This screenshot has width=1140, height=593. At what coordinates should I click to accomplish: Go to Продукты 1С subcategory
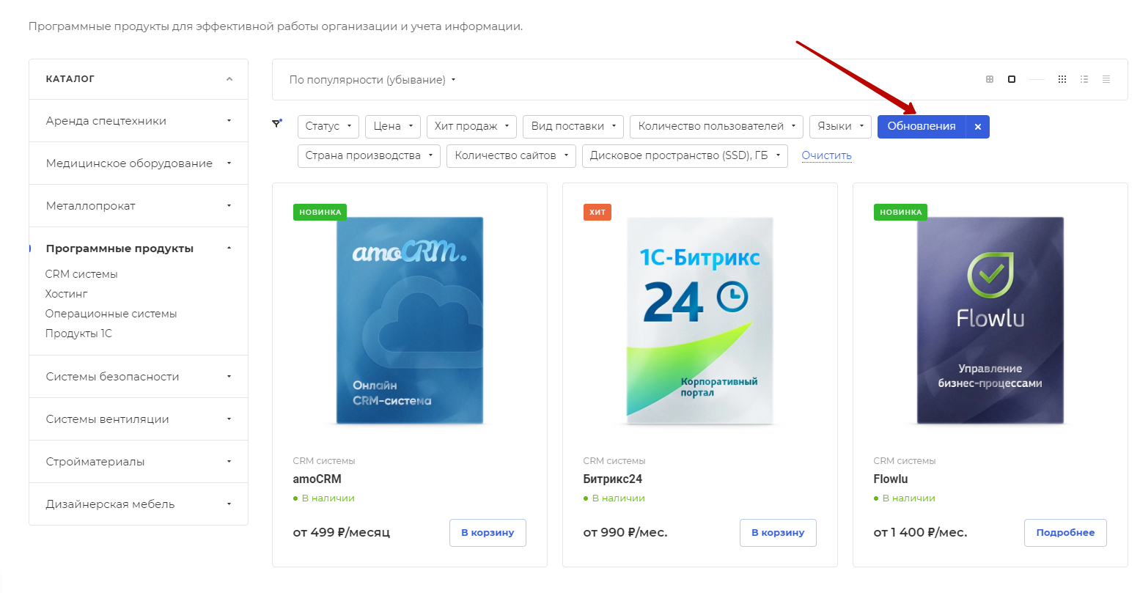[79, 334]
